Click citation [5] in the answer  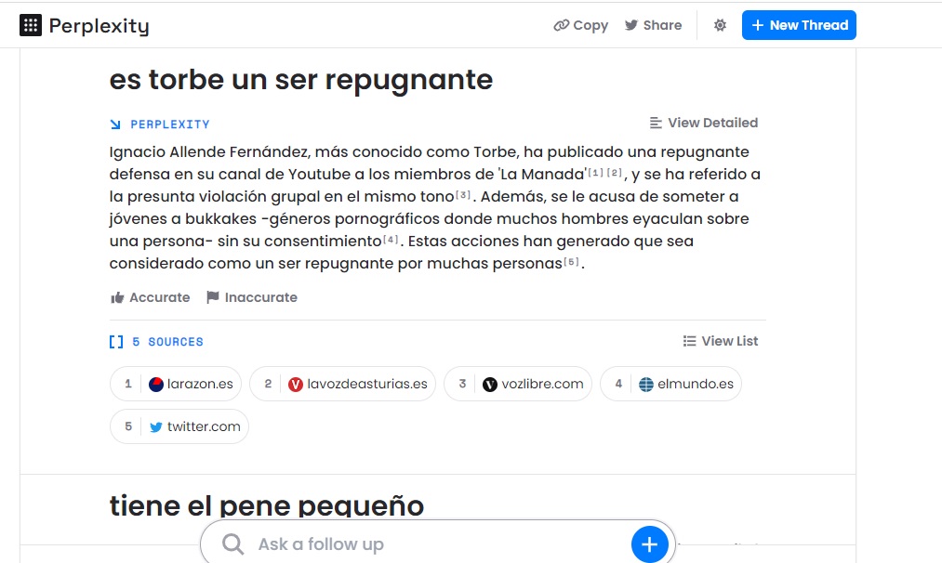tap(571, 262)
